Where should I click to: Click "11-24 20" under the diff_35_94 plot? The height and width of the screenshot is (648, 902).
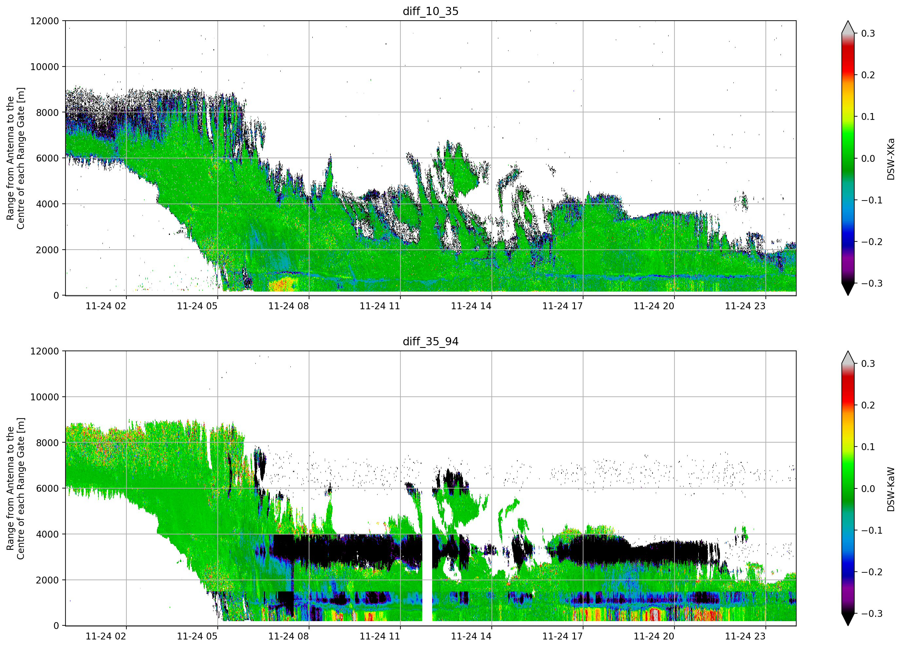tap(654, 637)
